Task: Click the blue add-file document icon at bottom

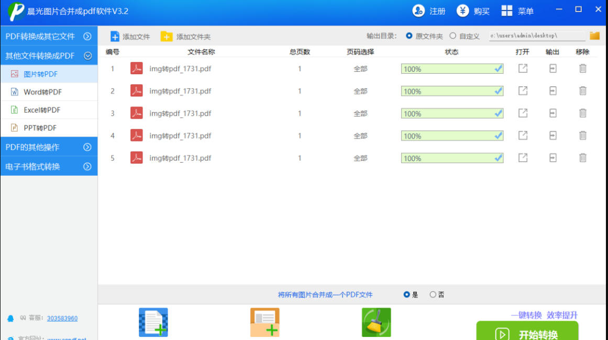Action: (x=153, y=322)
